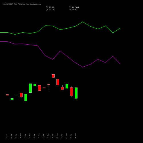The width and height of the screenshot is (143, 143).
Task: Click the peak of the green line
Action: tap(83, 22)
